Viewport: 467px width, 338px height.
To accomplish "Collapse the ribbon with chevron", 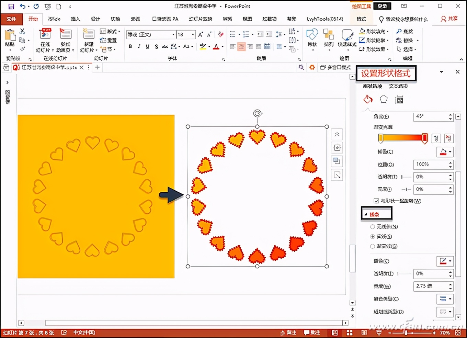I will coord(461,59).
